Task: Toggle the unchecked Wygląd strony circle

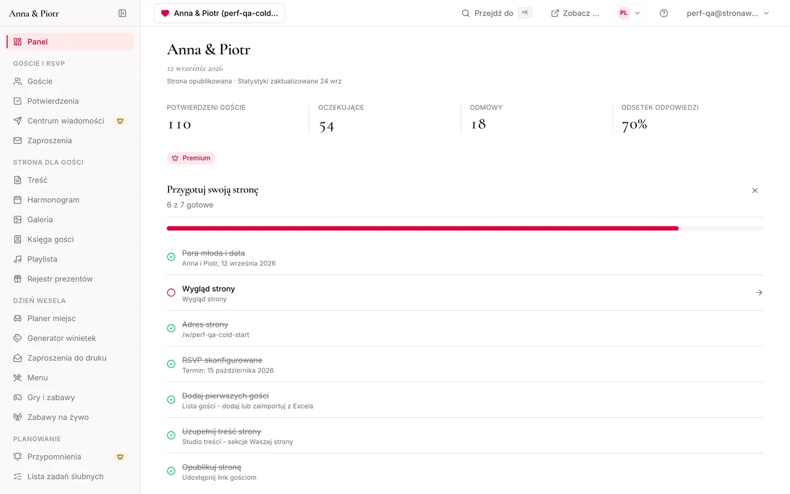Action: (x=171, y=293)
